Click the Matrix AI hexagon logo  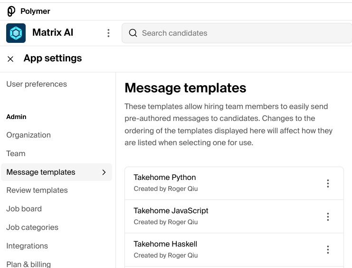[16, 33]
